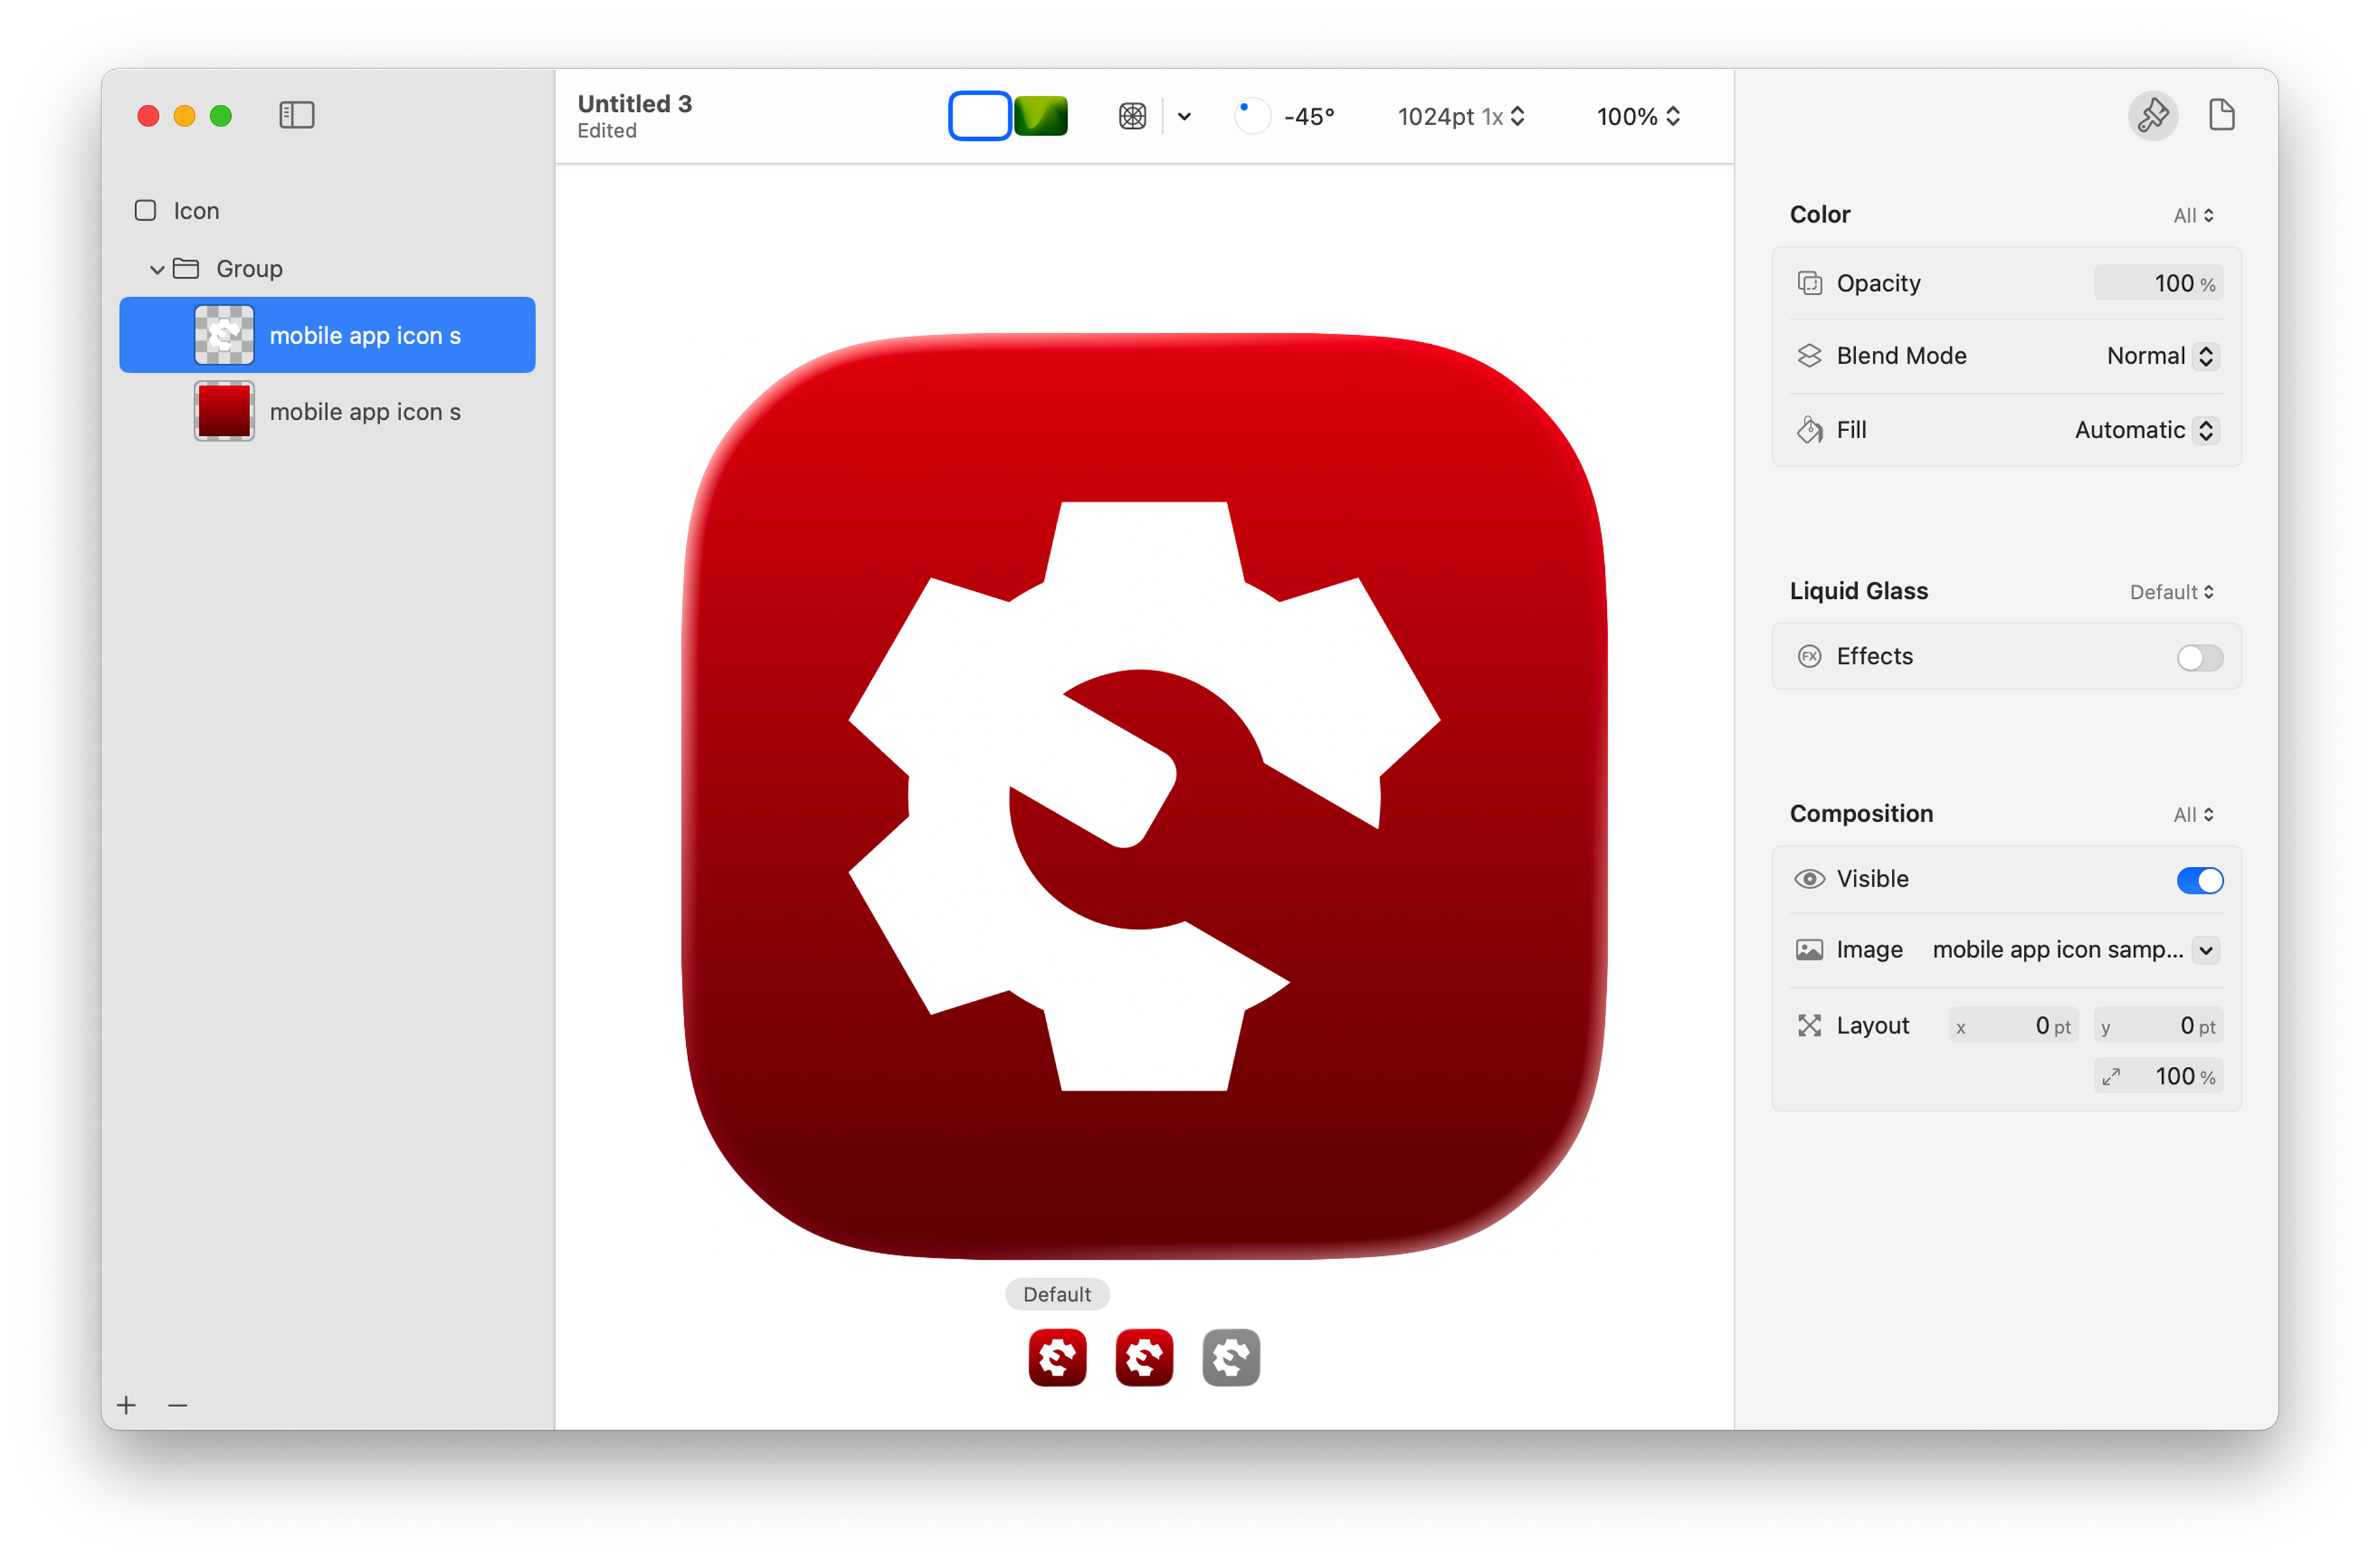This screenshot has height=1564, width=2380.
Task: Click the plus button to add layer
Action: 126,1405
